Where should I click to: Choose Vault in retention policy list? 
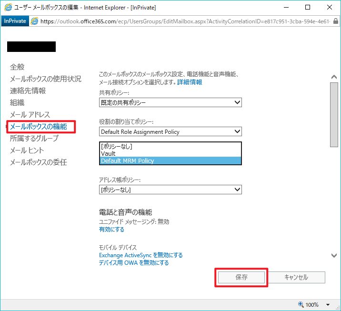(x=170, y=153)
